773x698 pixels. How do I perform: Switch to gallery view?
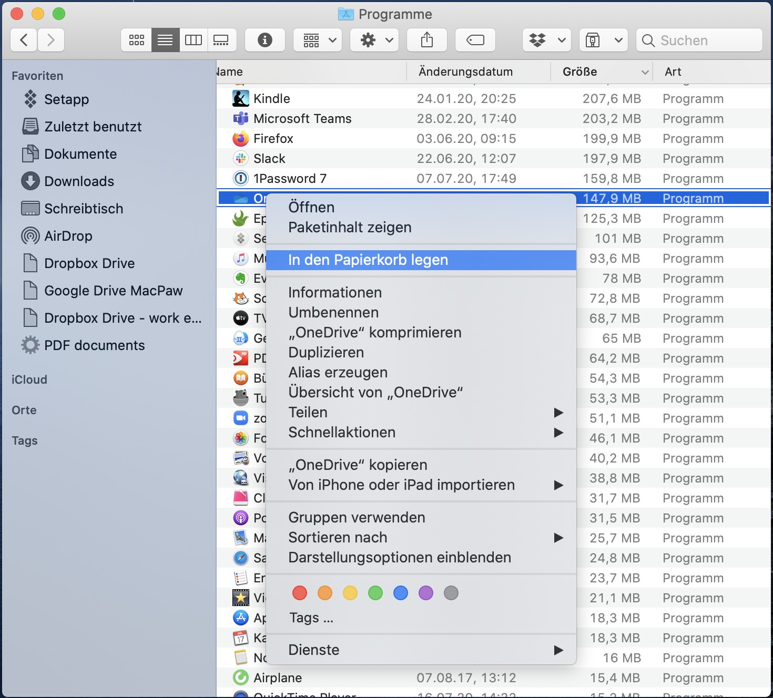pos(221,40)
